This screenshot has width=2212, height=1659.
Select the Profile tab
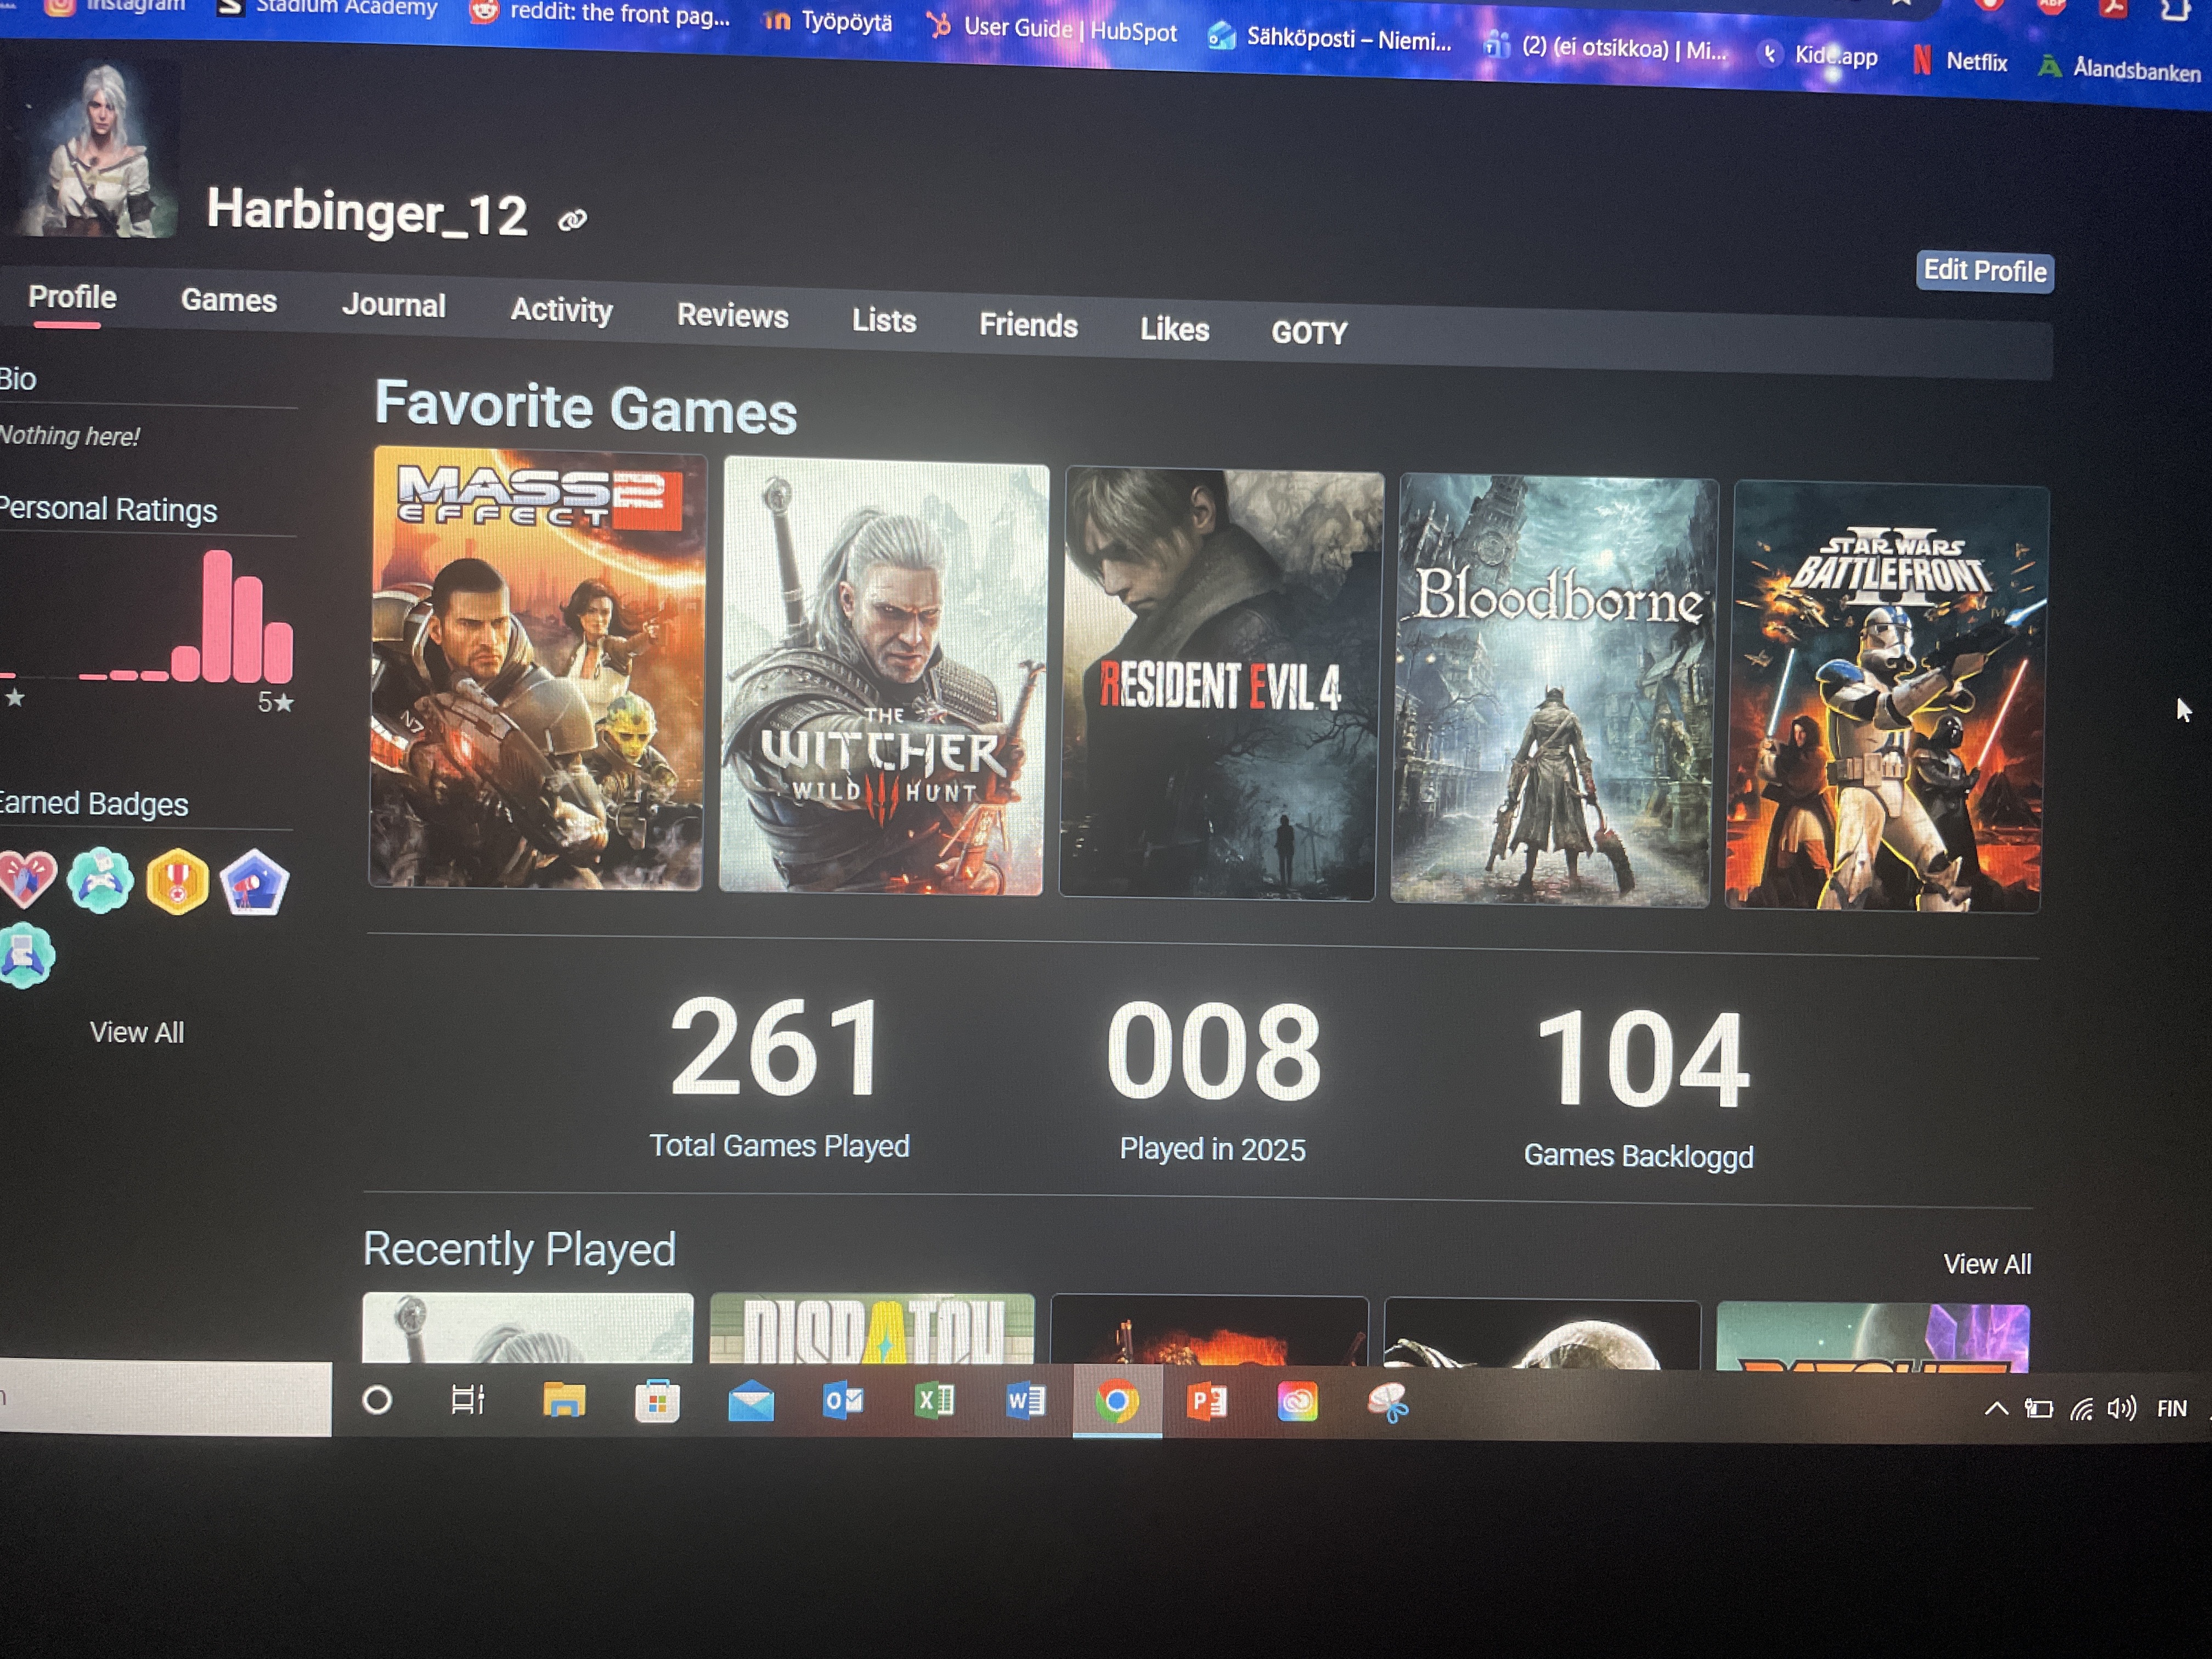pos(72,297)
